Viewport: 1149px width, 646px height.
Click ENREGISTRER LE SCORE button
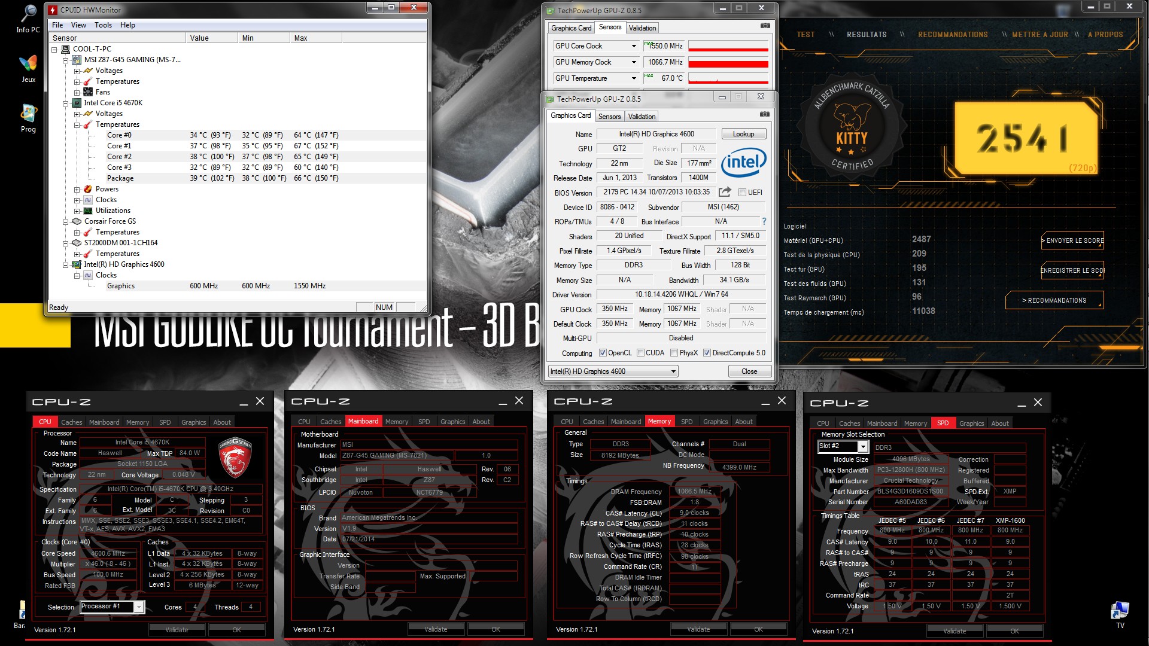(1072, 270)
